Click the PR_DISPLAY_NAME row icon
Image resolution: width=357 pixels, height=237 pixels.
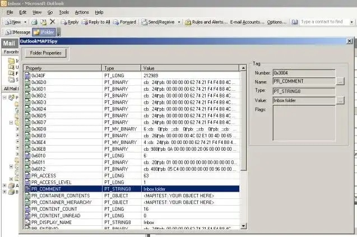pyautogui.click(x=27, y=222)
